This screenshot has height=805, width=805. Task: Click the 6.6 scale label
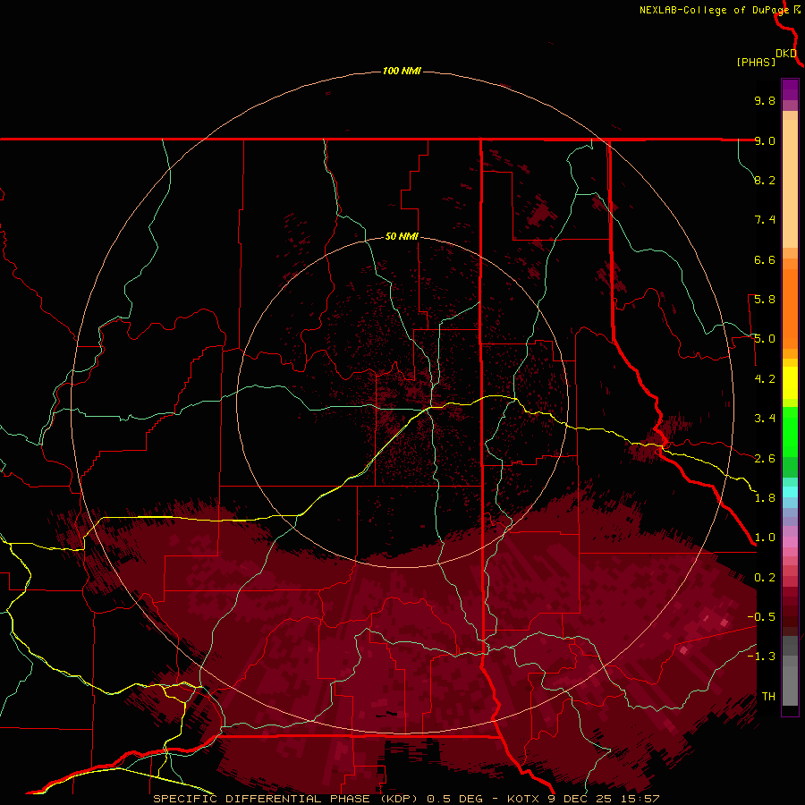(x=765, y=259)
